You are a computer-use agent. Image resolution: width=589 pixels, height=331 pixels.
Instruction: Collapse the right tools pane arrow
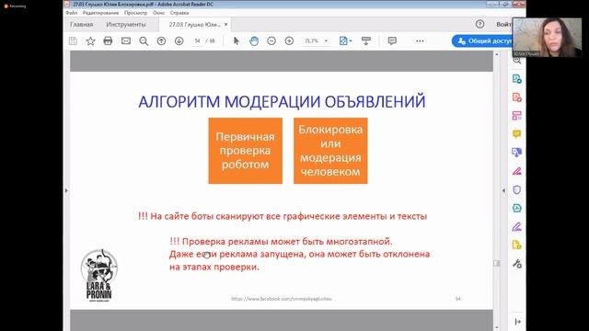(x=517, y=322)
